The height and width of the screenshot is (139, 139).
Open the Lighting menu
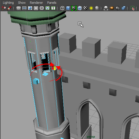(x=8, y=3)
